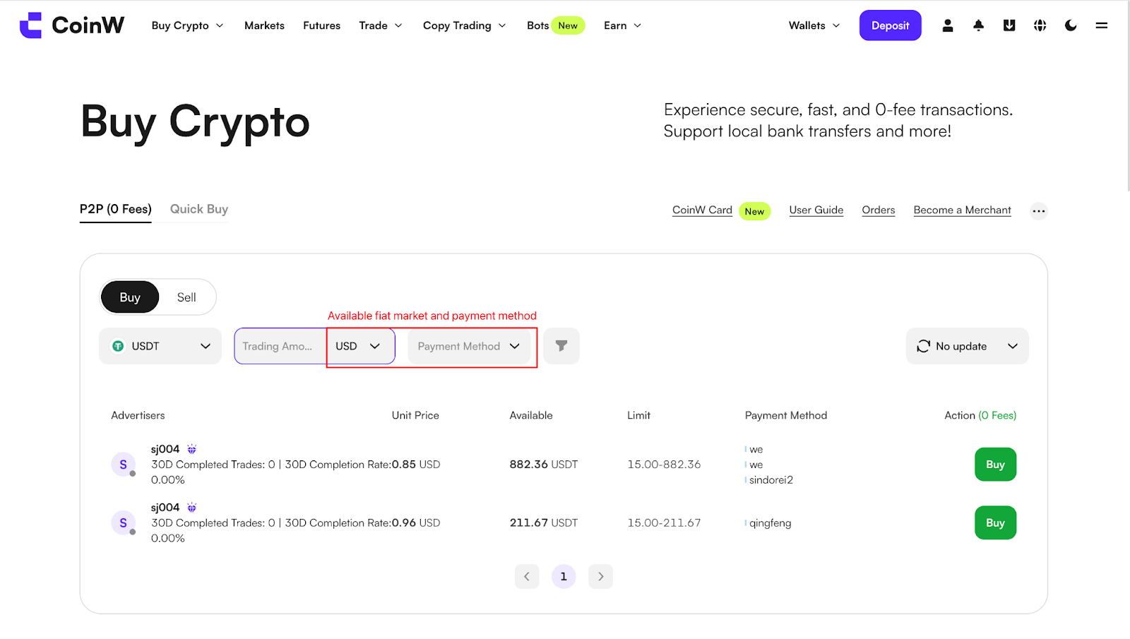
Task: Select the Sell toggle option
Action: coord(186,297)
